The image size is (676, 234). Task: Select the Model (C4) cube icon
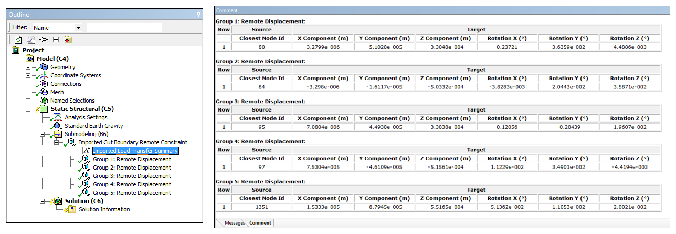coord(30,59)
